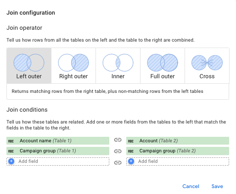Choose the Right outer join Venn diagram
This screenshot has width=236, height=194.
click(x=73, y=63)
